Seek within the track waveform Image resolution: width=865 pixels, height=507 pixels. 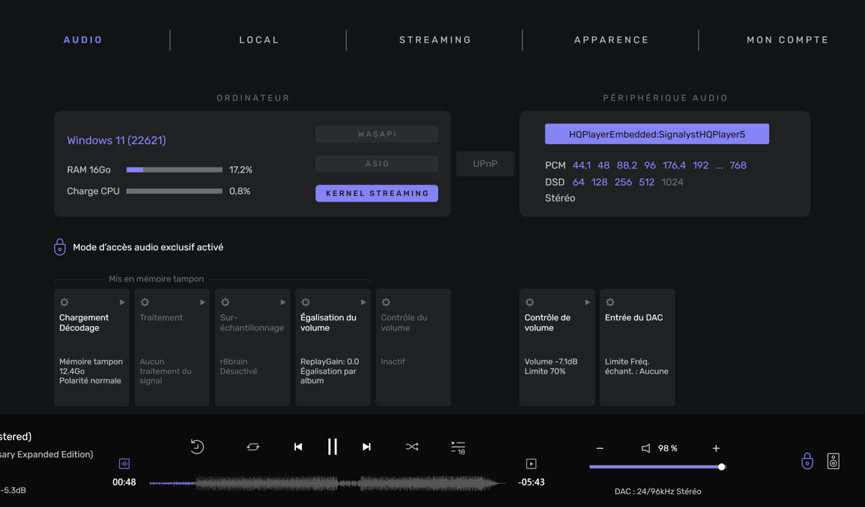[x=327, y=483]
